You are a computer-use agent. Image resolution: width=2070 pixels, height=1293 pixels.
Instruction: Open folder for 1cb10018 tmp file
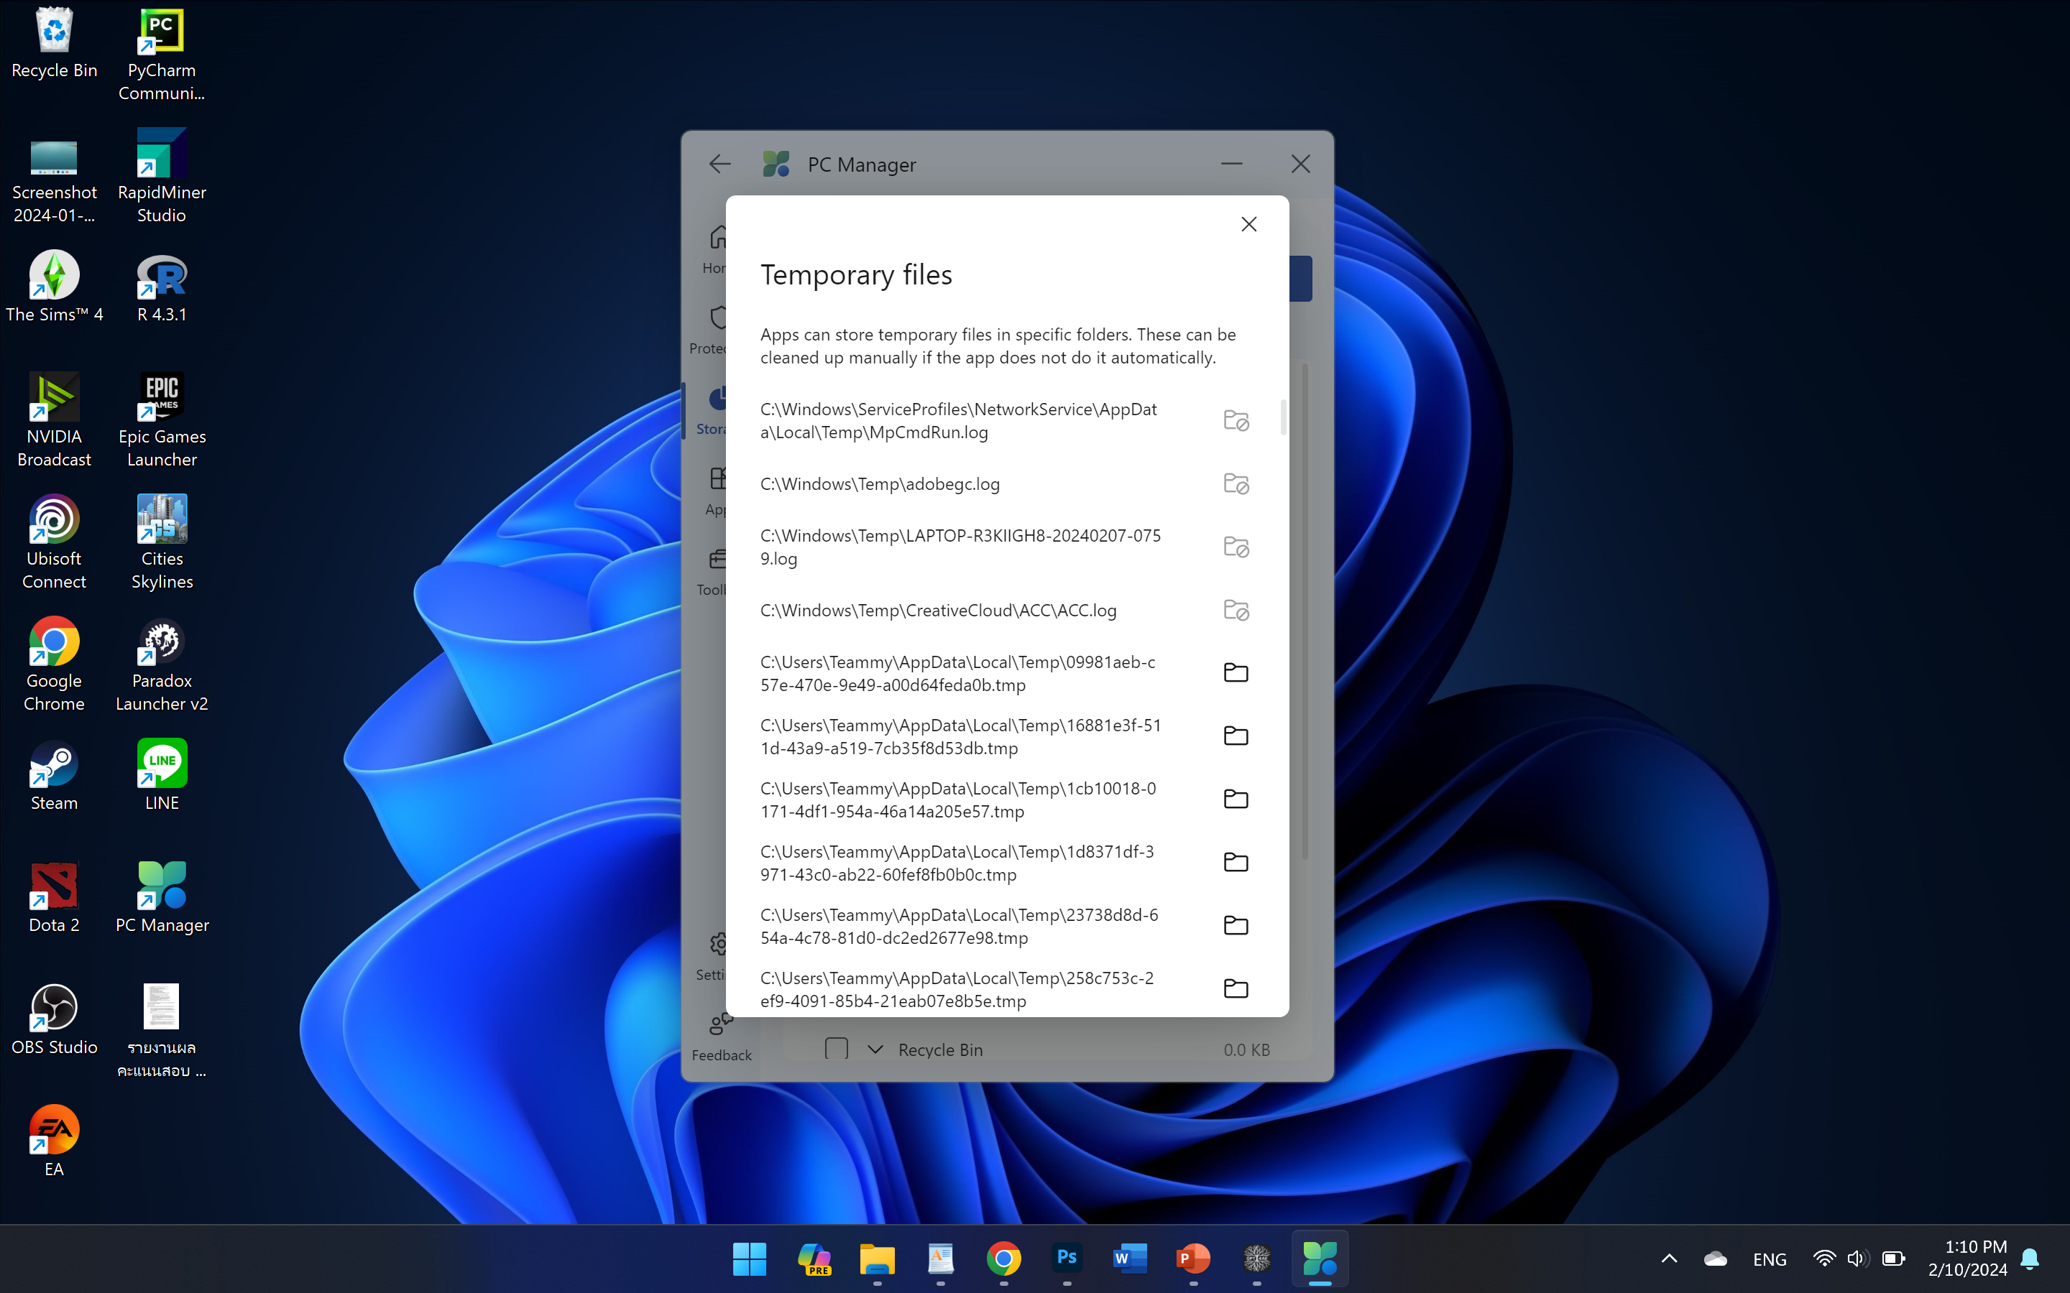tap(1236, 800)
